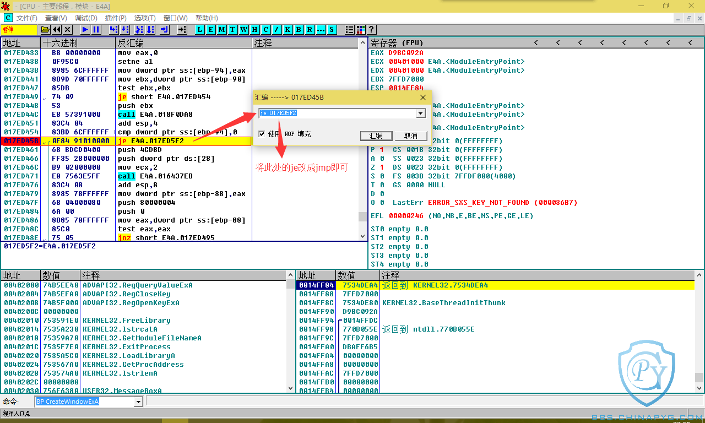Image resolution: width=705 pixels, height=423 pixels.
Task: Show References with R button
Action: tap(310, 30)
